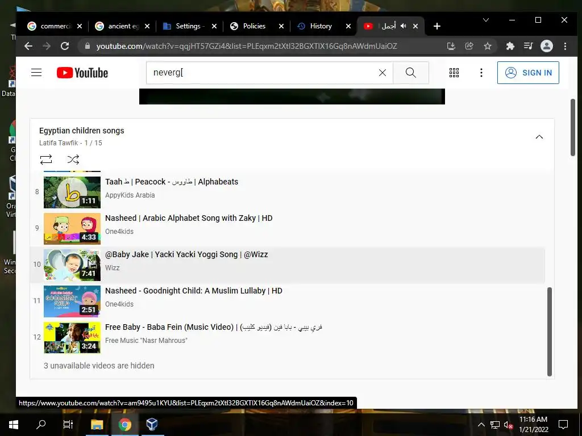Open Windows Start menu
Screen dimensions: 582x436
(x=14, y=425)
